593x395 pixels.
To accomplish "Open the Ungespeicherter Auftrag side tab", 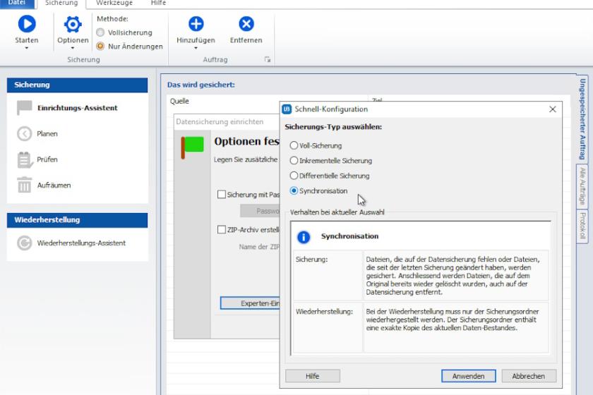I will 582,119.
